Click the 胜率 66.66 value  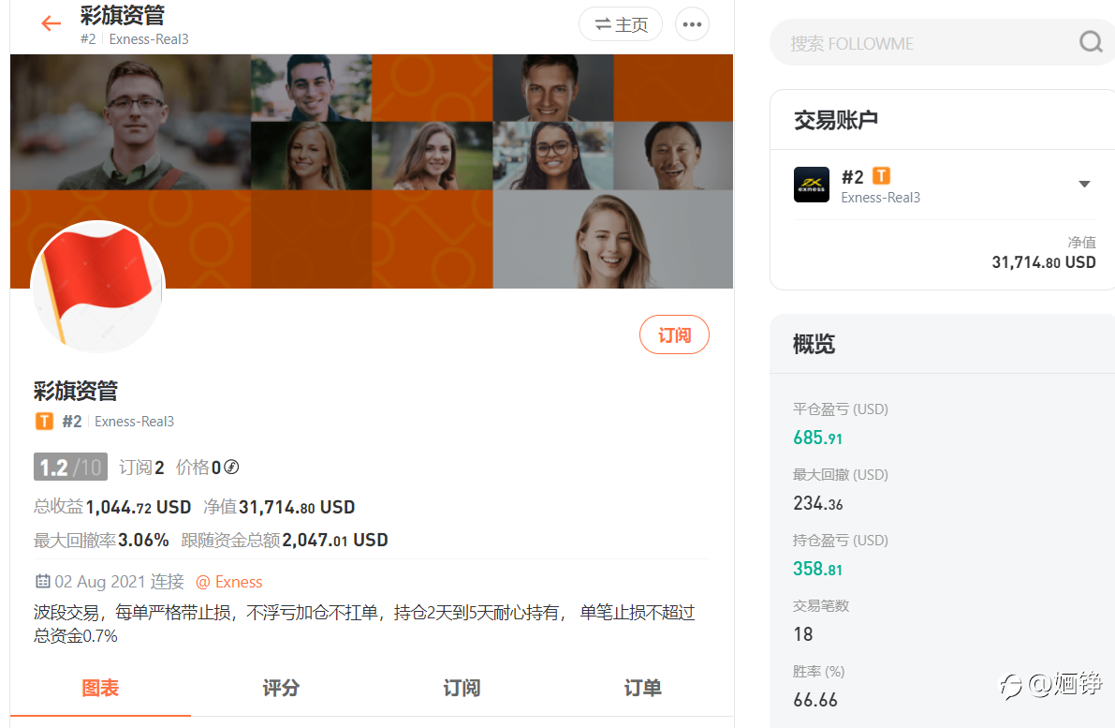[x=814, y=700]
